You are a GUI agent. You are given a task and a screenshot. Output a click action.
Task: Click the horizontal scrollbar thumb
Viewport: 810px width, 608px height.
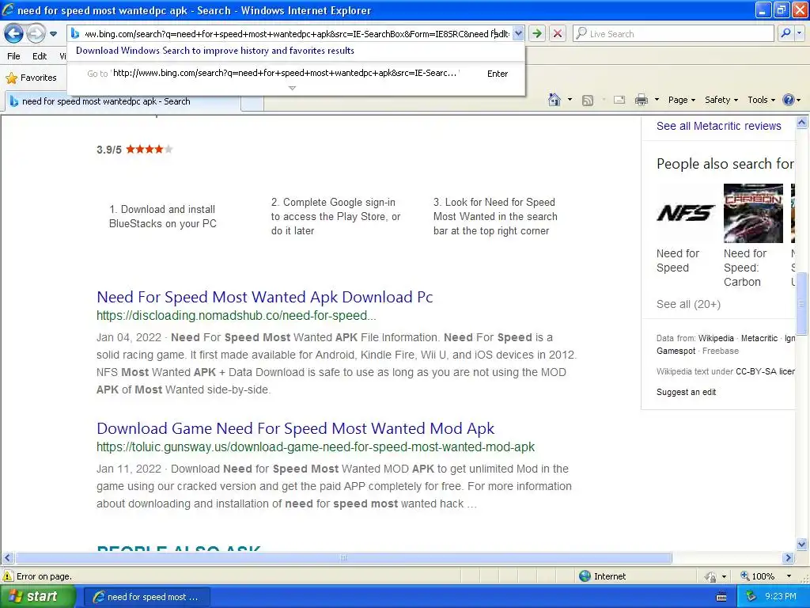click(x=343, y=557)
